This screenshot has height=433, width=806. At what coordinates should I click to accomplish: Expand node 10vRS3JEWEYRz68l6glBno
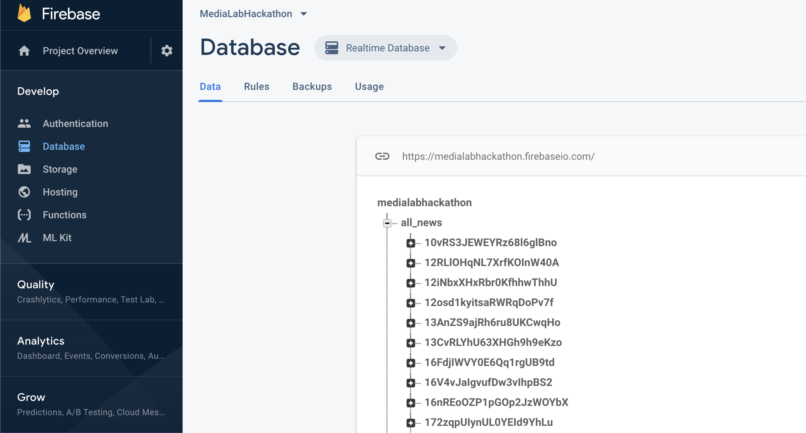point(410,243)
